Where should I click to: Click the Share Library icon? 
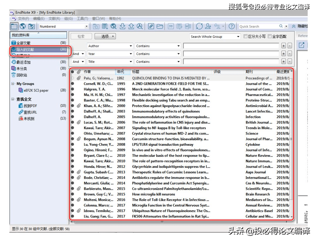click(x=208, y=26)
